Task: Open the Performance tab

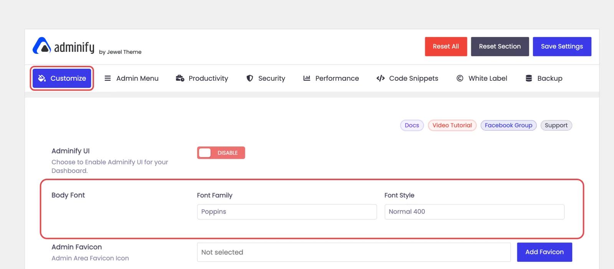Action: pos(331,78)
